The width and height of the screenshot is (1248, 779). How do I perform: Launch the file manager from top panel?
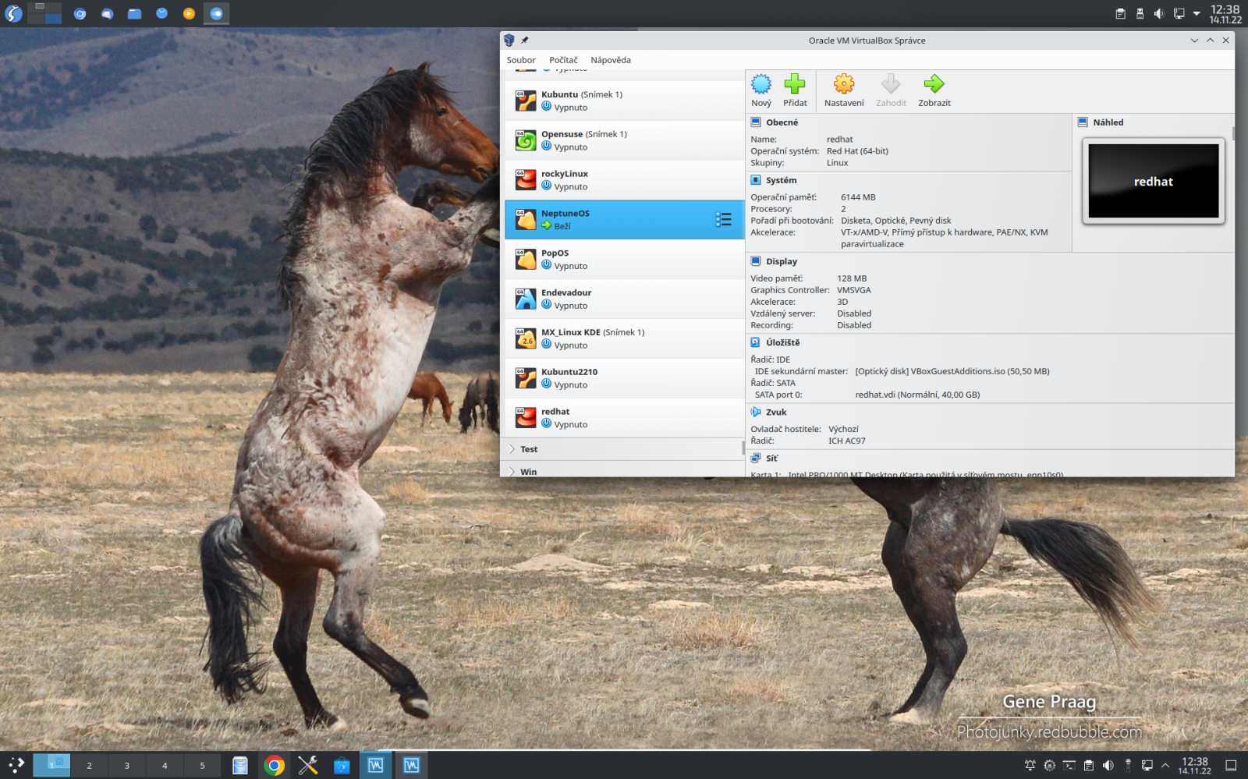click(134, 13)
